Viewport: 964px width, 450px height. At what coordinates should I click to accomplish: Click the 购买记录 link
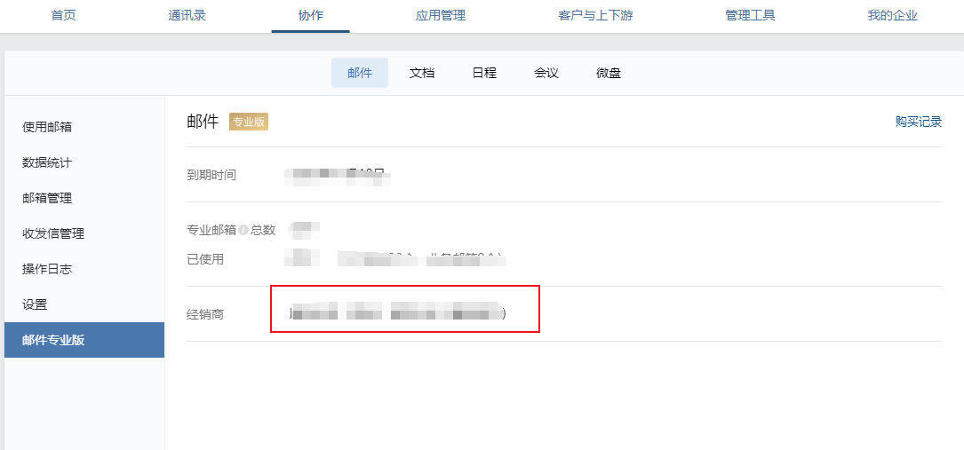tap(918, 122)
